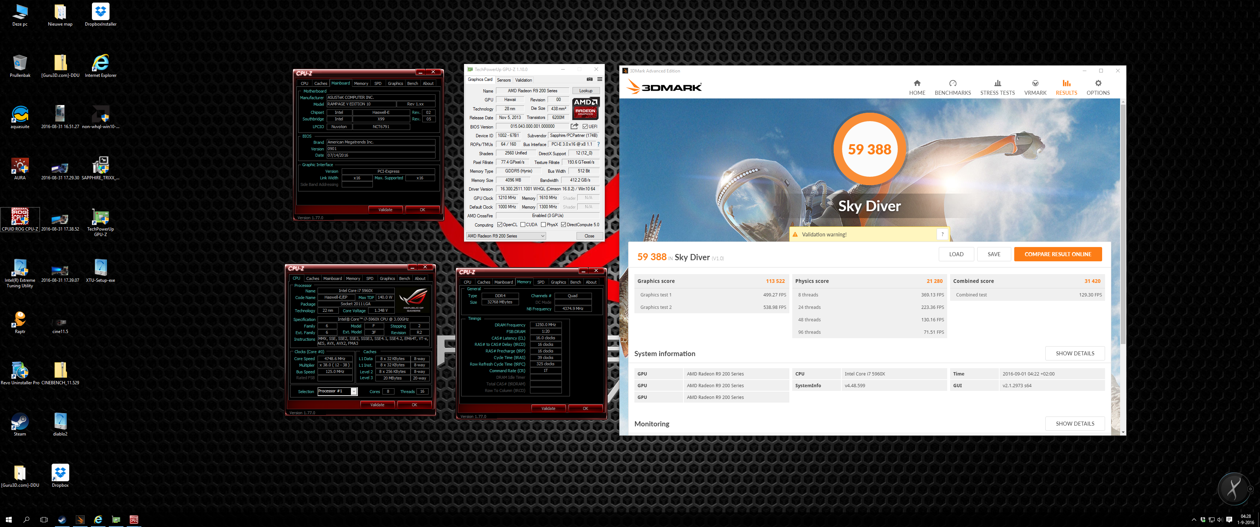The image size is (1260, 527).
Task: Click GPU-Z BIOS export share icon
Action: coord(574,126)
